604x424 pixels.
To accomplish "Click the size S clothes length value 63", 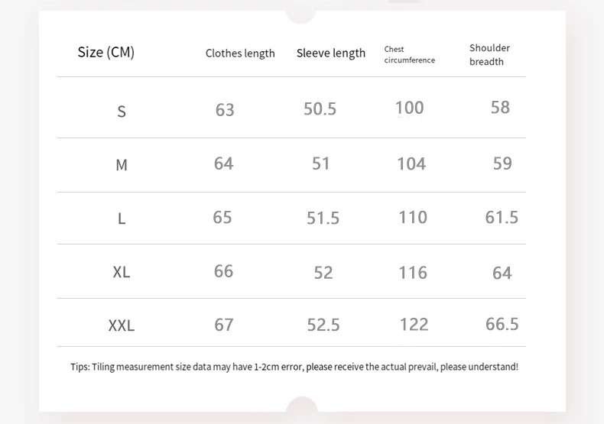I will tap(225, 110).
